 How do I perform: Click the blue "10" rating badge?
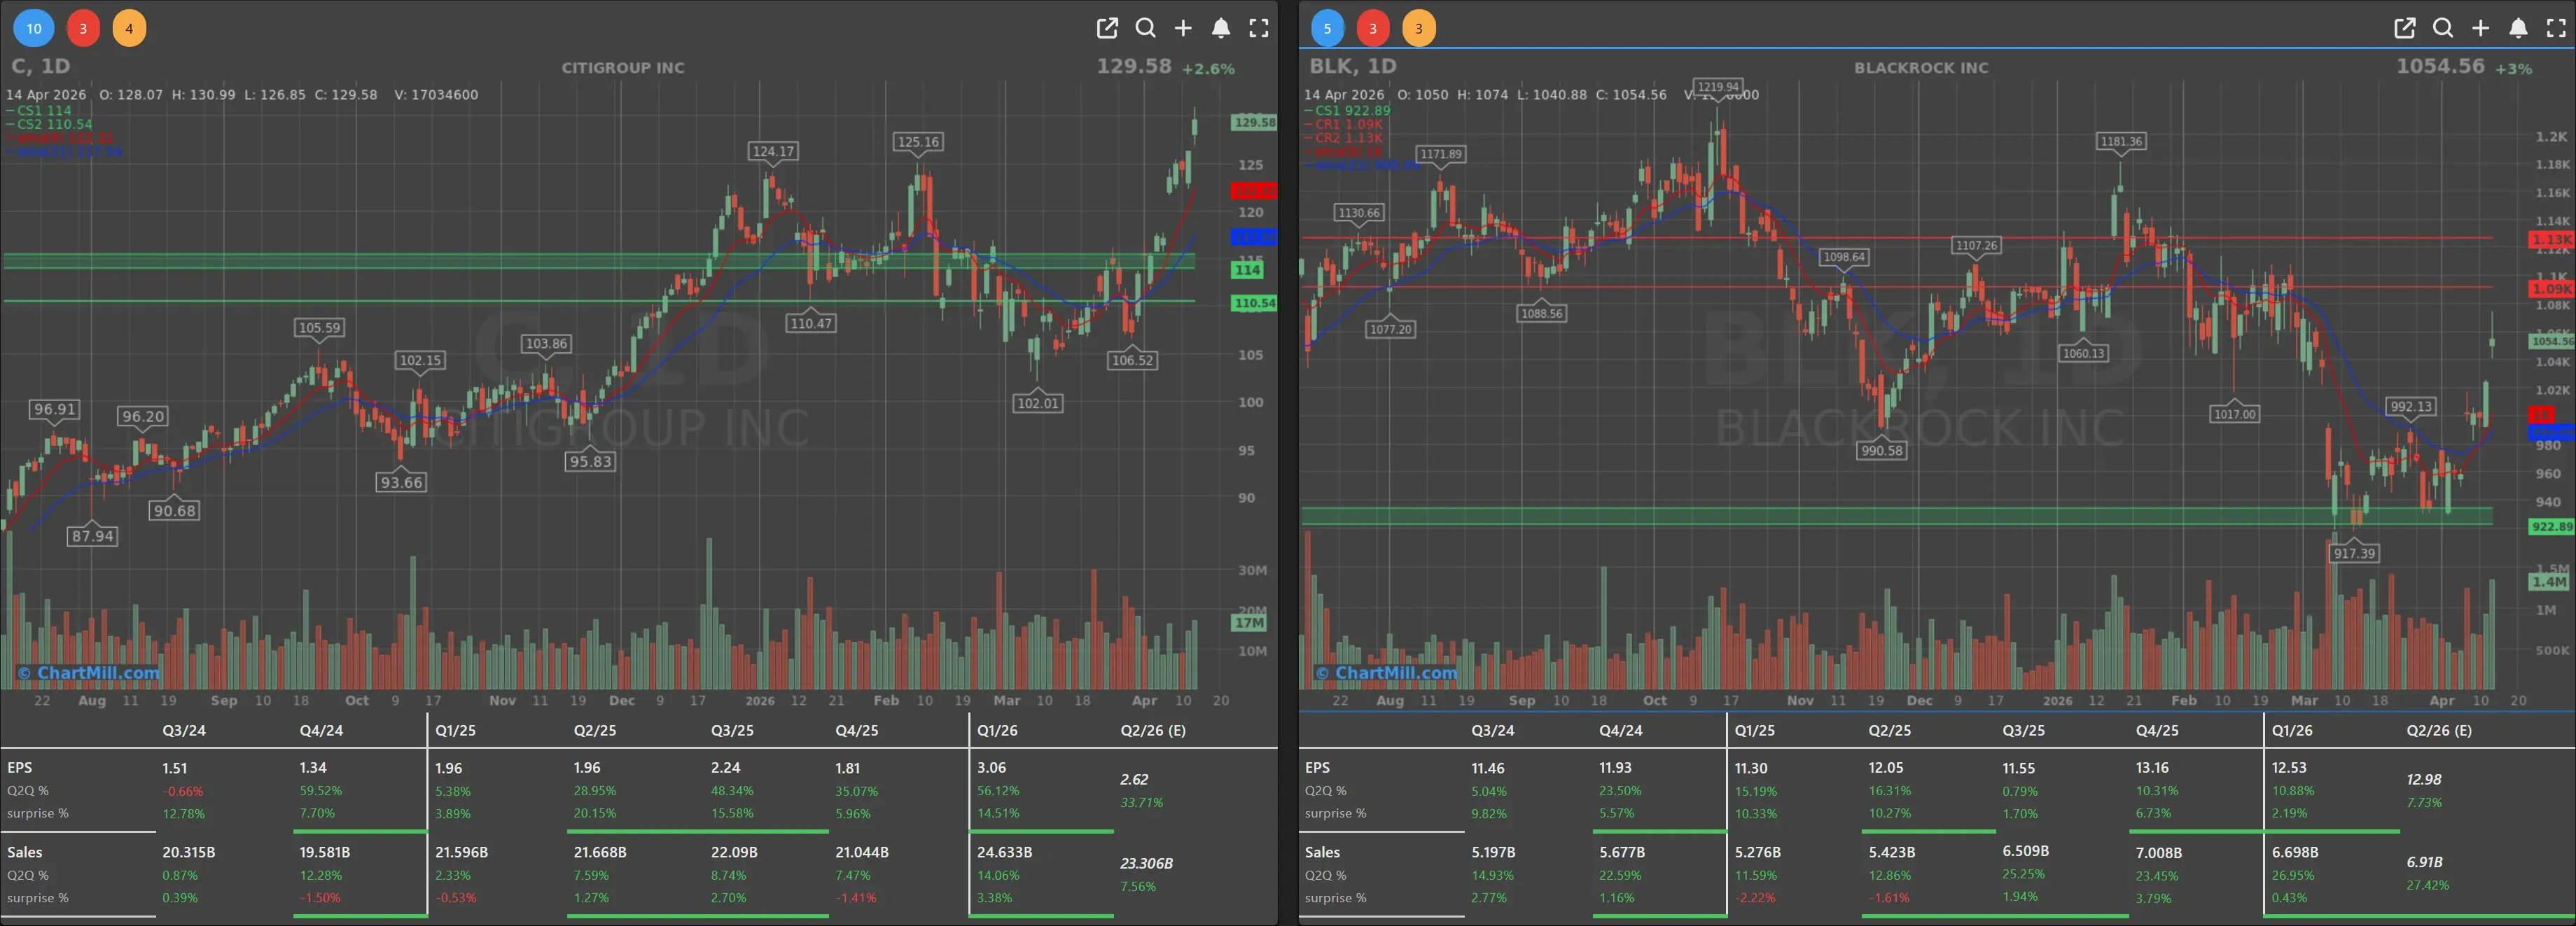pos(33,28)
